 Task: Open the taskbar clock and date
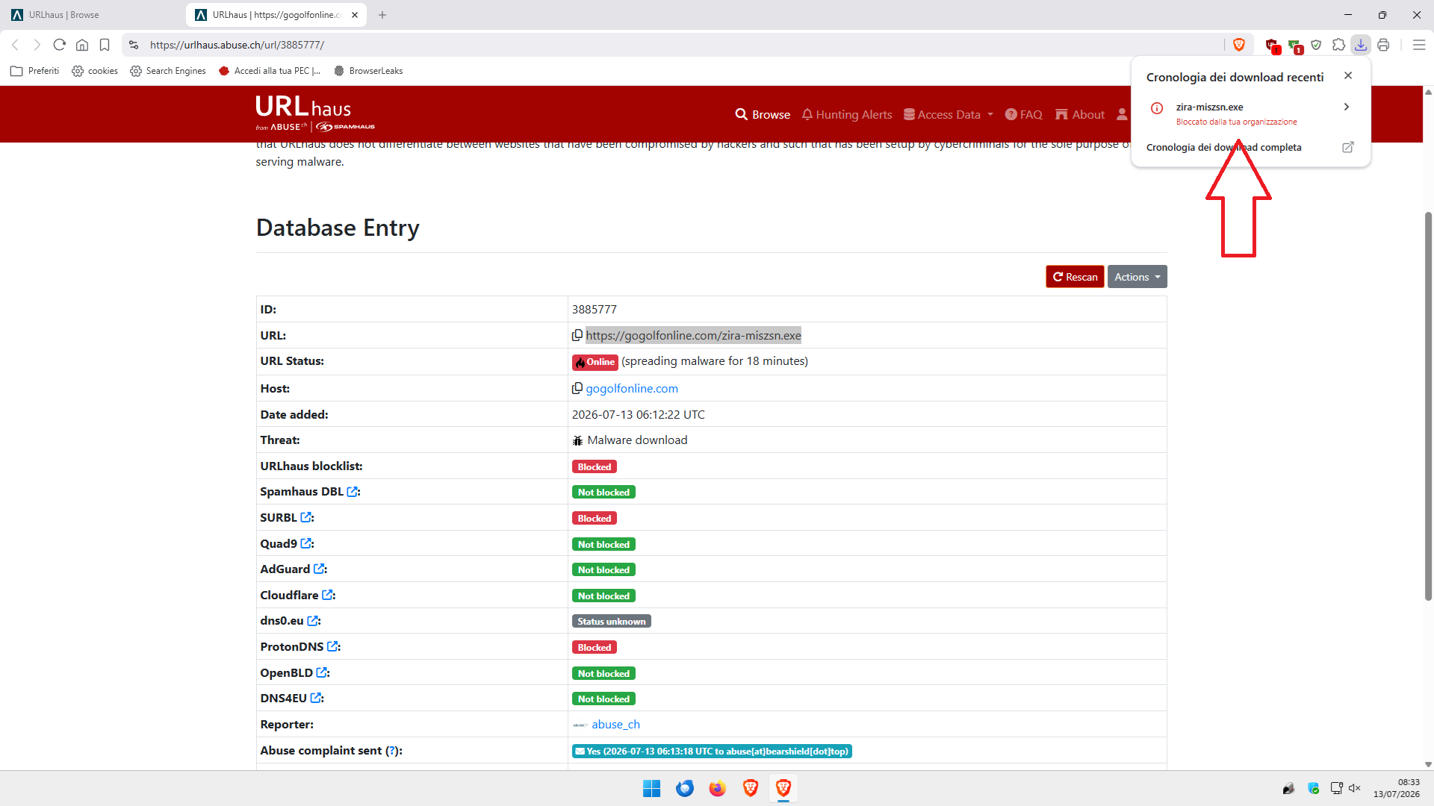tap(1397, 788)
